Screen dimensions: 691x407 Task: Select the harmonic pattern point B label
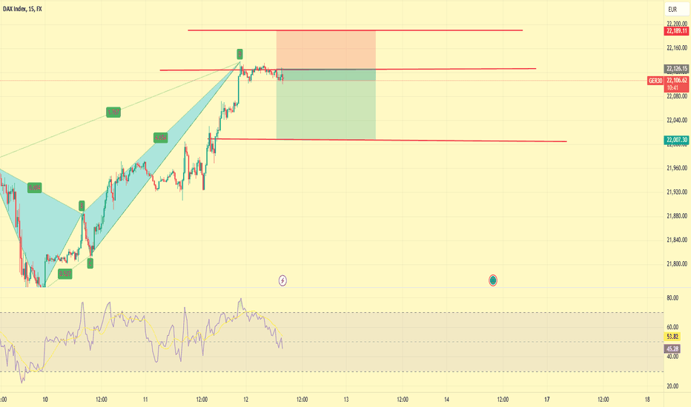pyautogui.click(x=82, y=206)
